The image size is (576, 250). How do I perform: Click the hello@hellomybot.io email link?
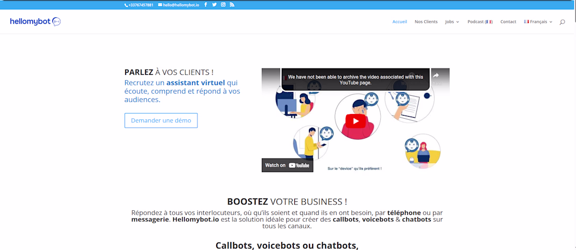pyautogui.click(x=179, y=5)
